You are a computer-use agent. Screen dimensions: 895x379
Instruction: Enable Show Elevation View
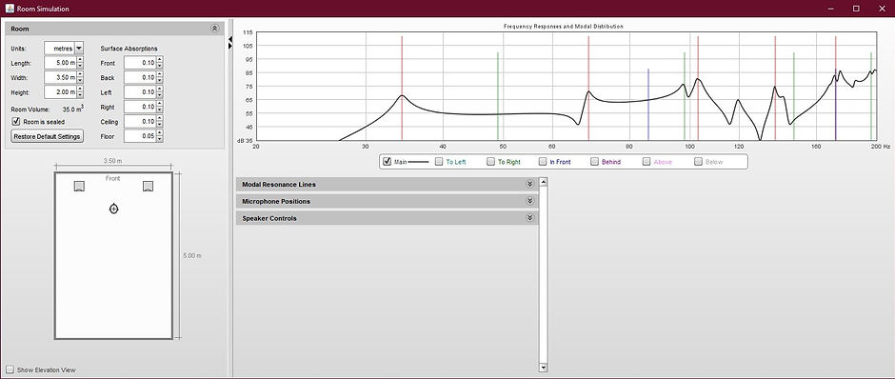click(x=10, y=369)
